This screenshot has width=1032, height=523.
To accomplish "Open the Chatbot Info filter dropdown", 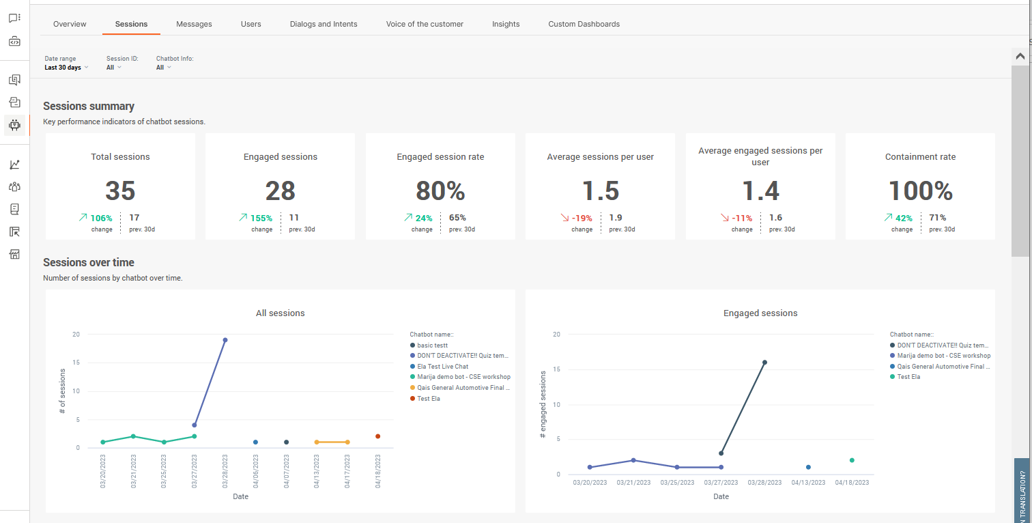I will pos(163,68).
